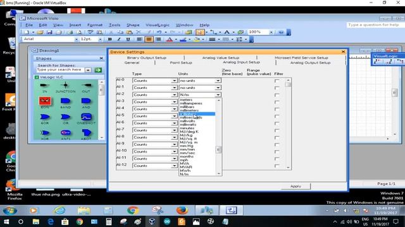Viewport: 405px width, 227px height.
Task: Enable the Filter checkbox for AI-11
Action: tap(277, 159)
